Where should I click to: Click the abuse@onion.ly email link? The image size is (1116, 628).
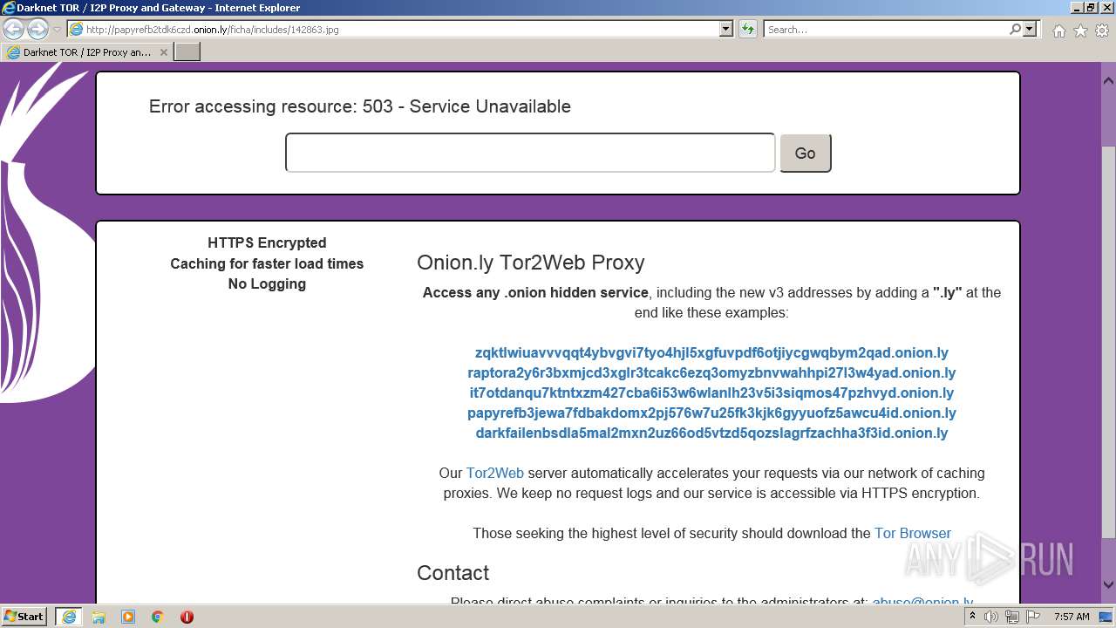(x=922, y=602)
